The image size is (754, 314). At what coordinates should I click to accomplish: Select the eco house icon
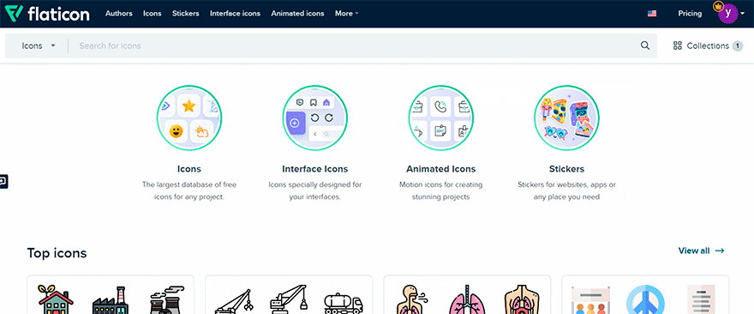pyautogui.click(x=56, y=299)
